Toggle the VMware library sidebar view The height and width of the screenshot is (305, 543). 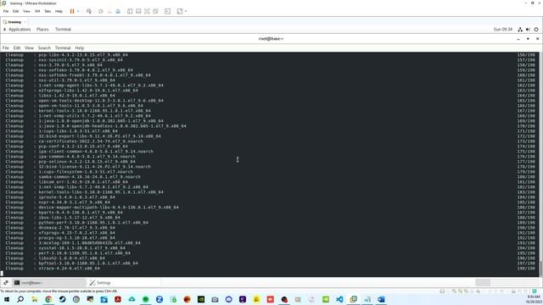click(x=130, y=11)
